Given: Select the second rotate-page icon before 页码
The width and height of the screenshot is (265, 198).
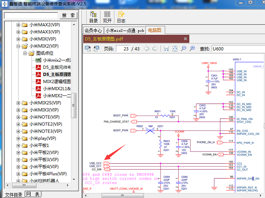Looking at the screenshot, I should pos(96,48).
